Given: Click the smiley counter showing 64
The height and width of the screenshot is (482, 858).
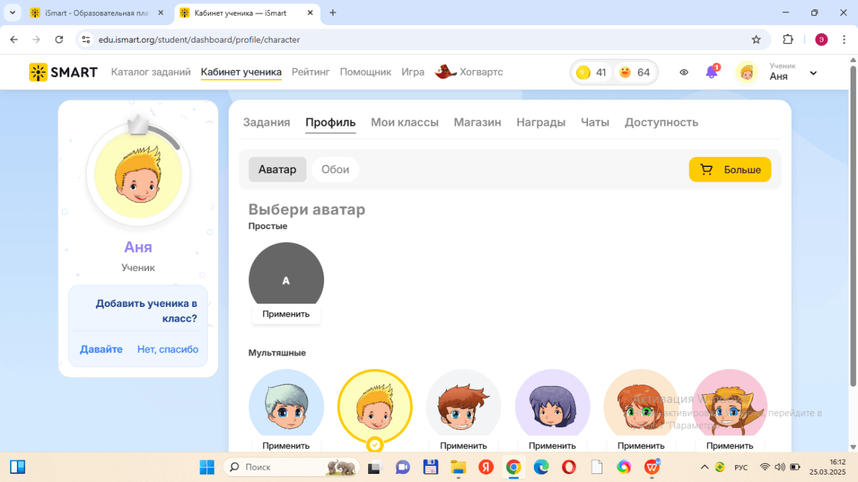Looking at the screenshot, I should pyautogui.click(x=635, y=72).
